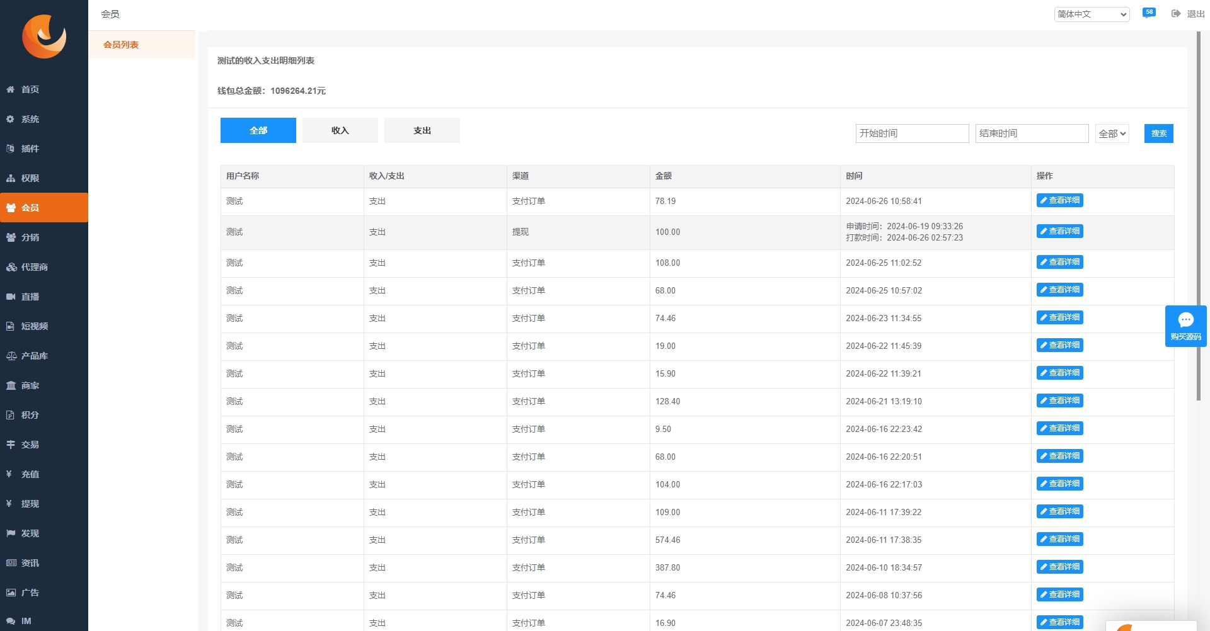View details for the 9.50 row
The image size is (1210, 631).
[1059, 428]
